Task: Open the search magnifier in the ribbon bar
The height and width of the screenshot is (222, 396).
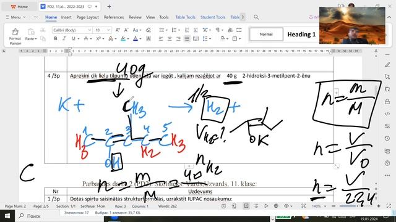Action: tap(256, 17)
